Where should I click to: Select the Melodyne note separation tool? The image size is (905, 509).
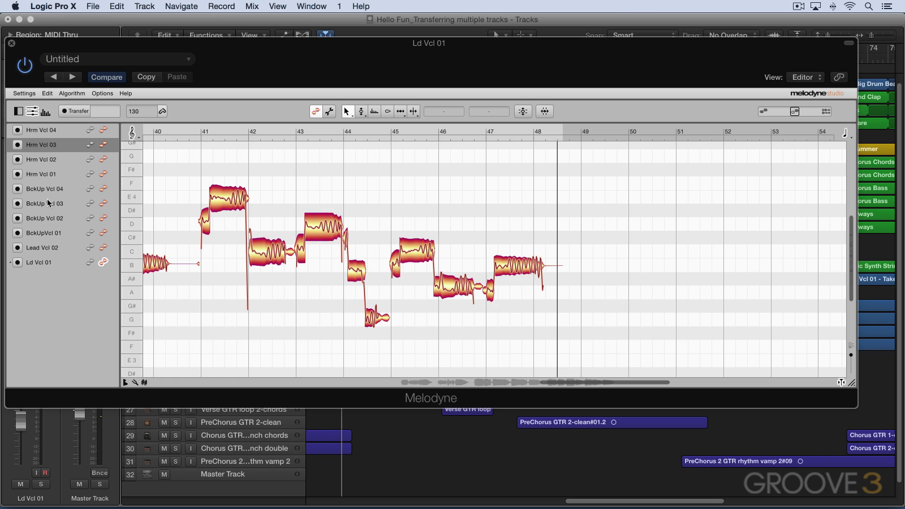pos(413,111)
